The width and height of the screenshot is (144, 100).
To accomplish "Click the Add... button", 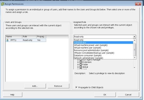I will pyautogui.click(x=35, y=86).
